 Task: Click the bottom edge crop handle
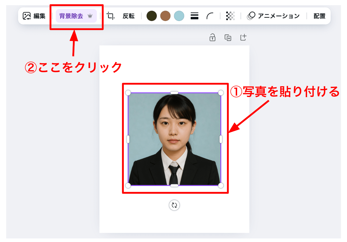tap(174, 185)
